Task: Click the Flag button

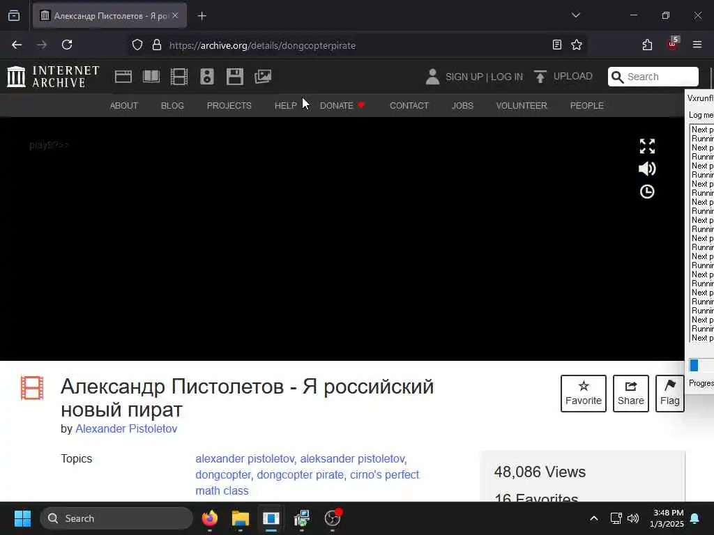Action: pos(670,394)
